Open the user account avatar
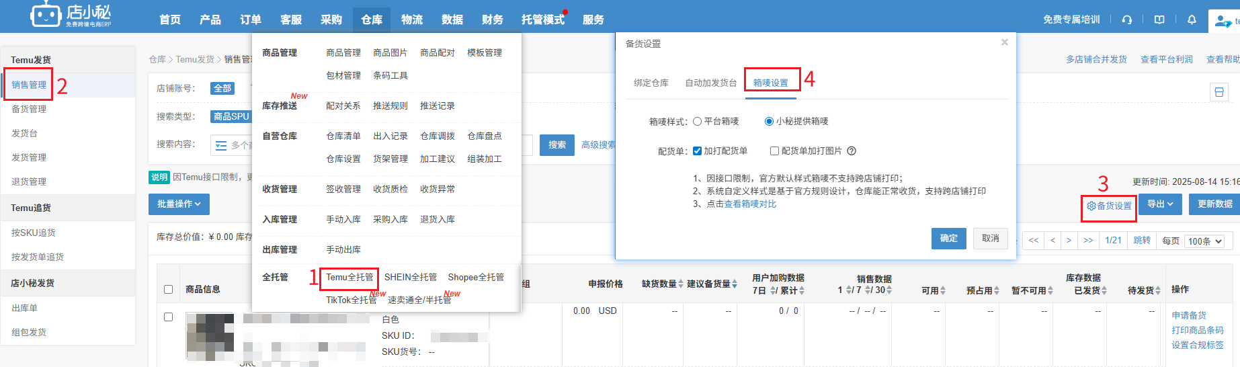The width and height of the screenshot is (1240, 367). pos(1222,21)
